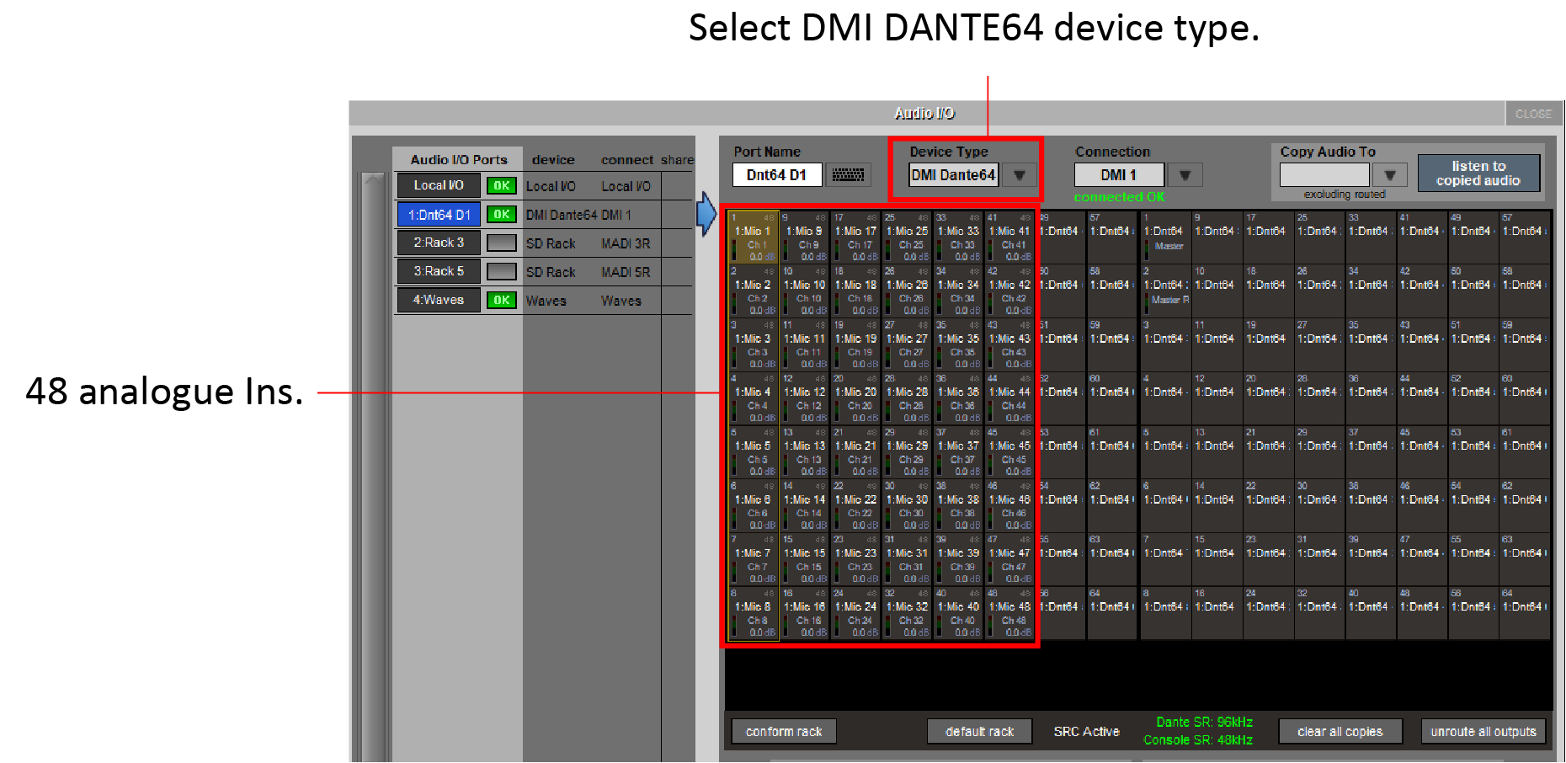Toggle OK status for 4:Waves port
Screen dimensions: 1566x763
click(x=502, y=301)
